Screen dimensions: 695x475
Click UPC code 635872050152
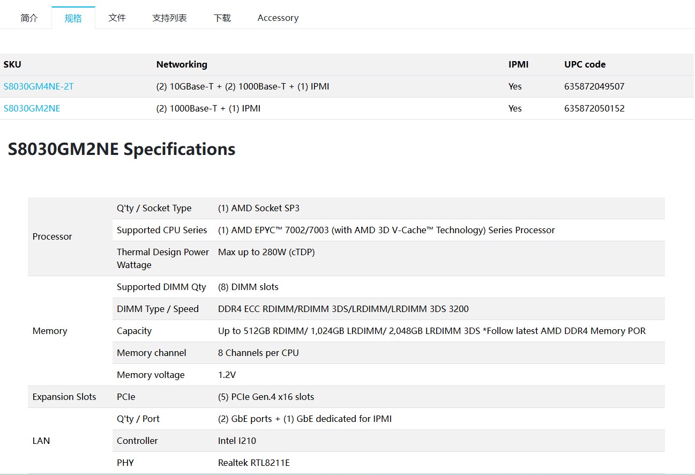pos(594,108)
